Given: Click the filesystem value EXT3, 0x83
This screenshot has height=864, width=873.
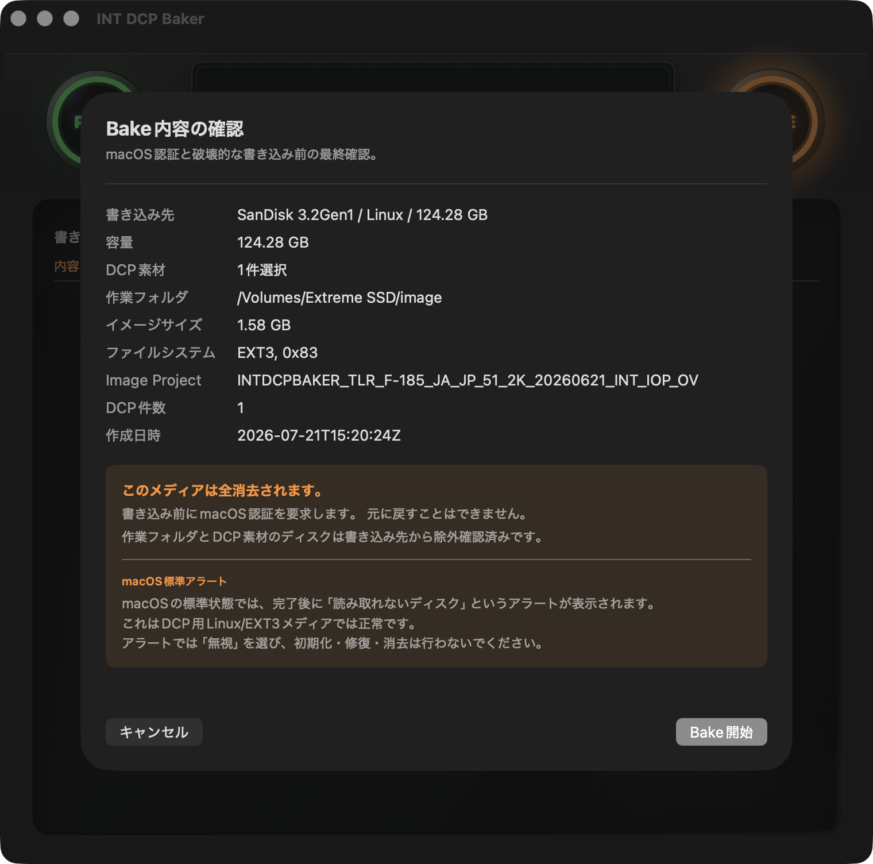Looking at the screenshot, I should tap(277, 353).
